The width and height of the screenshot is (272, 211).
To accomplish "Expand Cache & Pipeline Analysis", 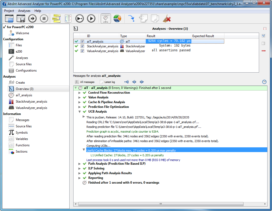I will (x=79, y=102).
